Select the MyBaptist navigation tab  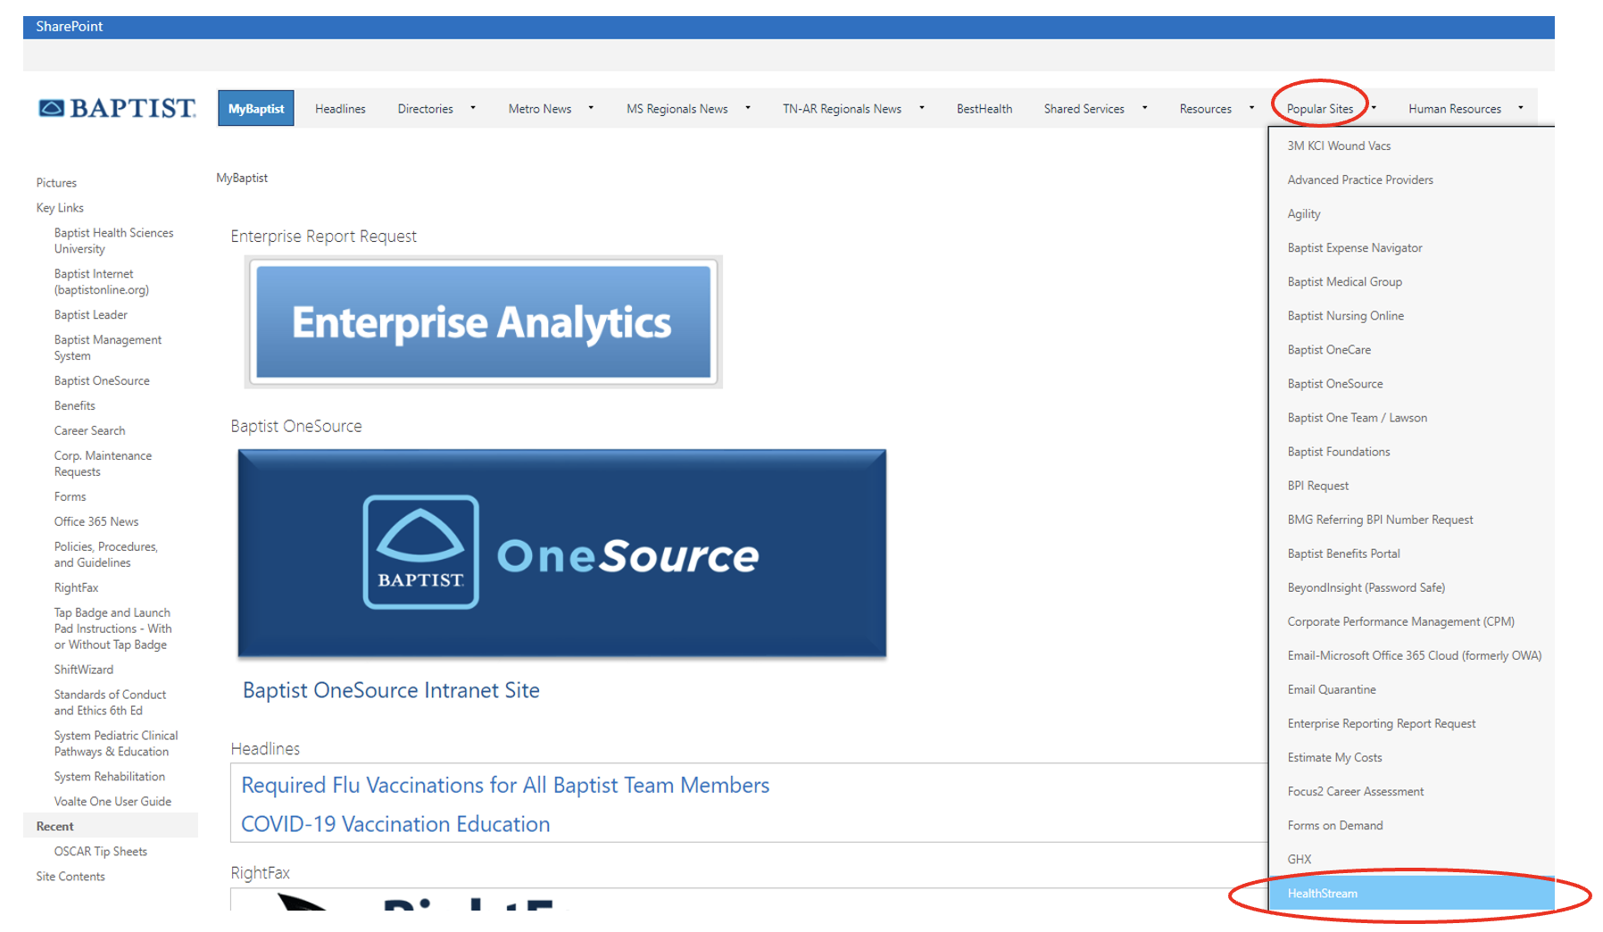click(255, 109)
